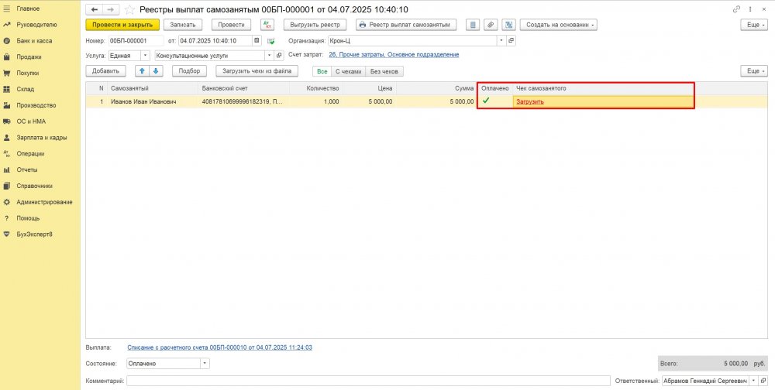Copy link icon at top right

(x=736, y=9)
